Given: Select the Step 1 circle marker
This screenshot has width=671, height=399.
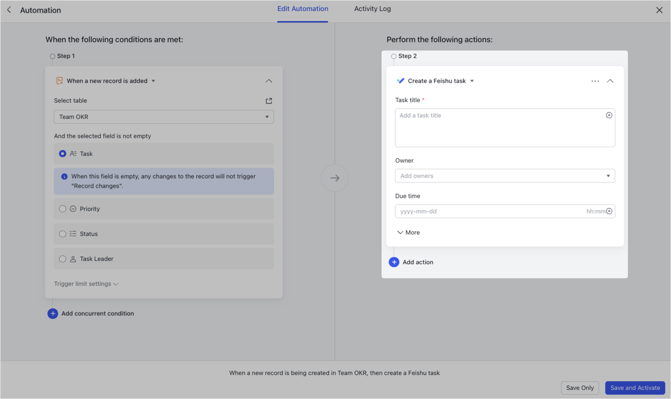Looking at the screenshot, I should 52,56.
